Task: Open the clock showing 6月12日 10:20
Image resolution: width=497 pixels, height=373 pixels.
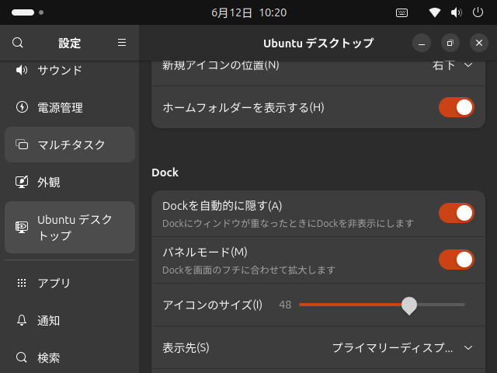Action: coord(248,12)
